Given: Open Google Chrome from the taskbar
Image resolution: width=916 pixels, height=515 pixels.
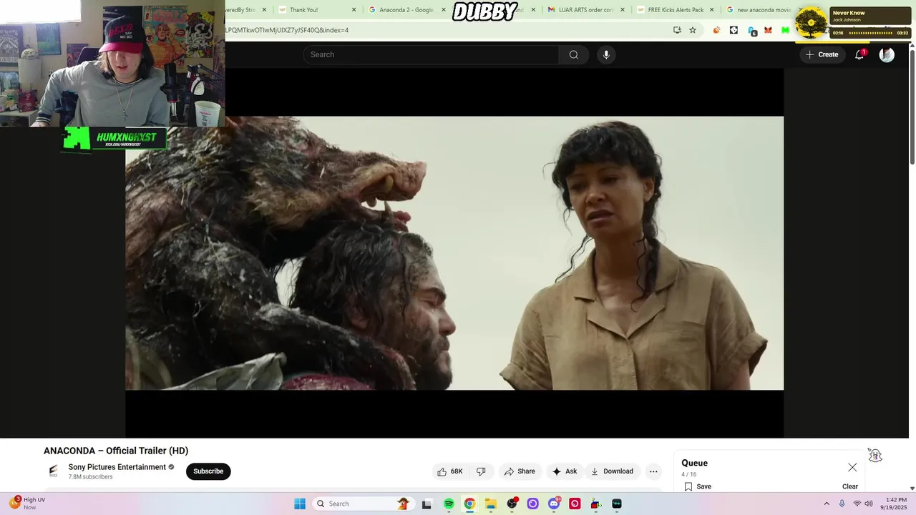Looking at the screenshot, I should click(x=469, y=504).
